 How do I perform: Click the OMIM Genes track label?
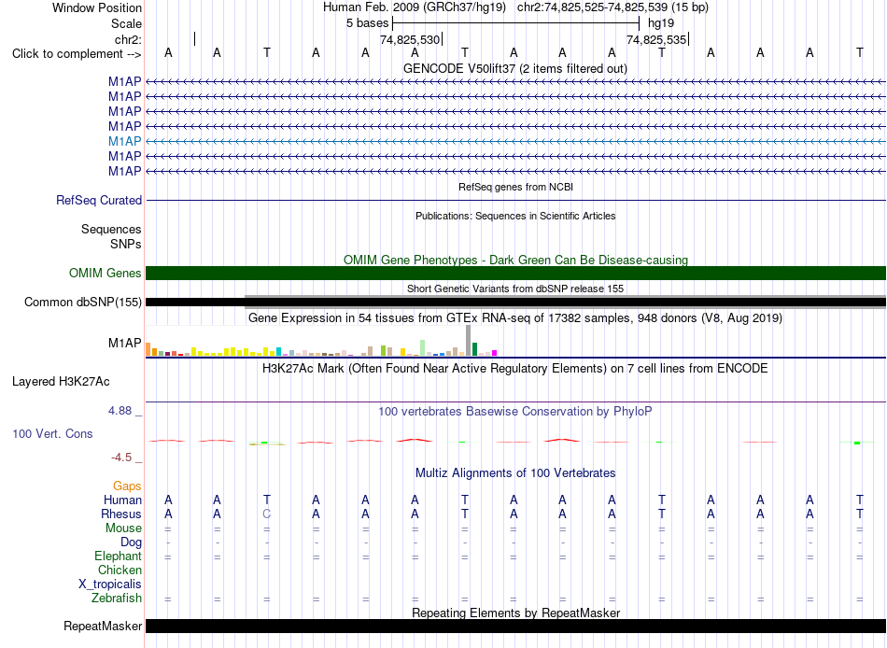tap(106, 274)
